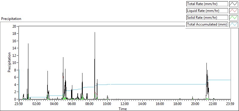Click the Solid Rate green line icon

coord(234,18)
